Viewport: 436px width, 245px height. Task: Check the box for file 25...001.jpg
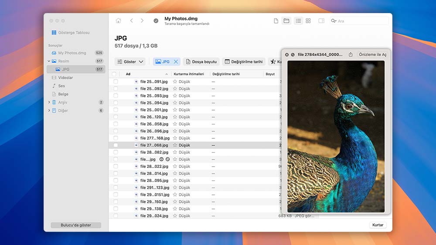coord(116,110)
